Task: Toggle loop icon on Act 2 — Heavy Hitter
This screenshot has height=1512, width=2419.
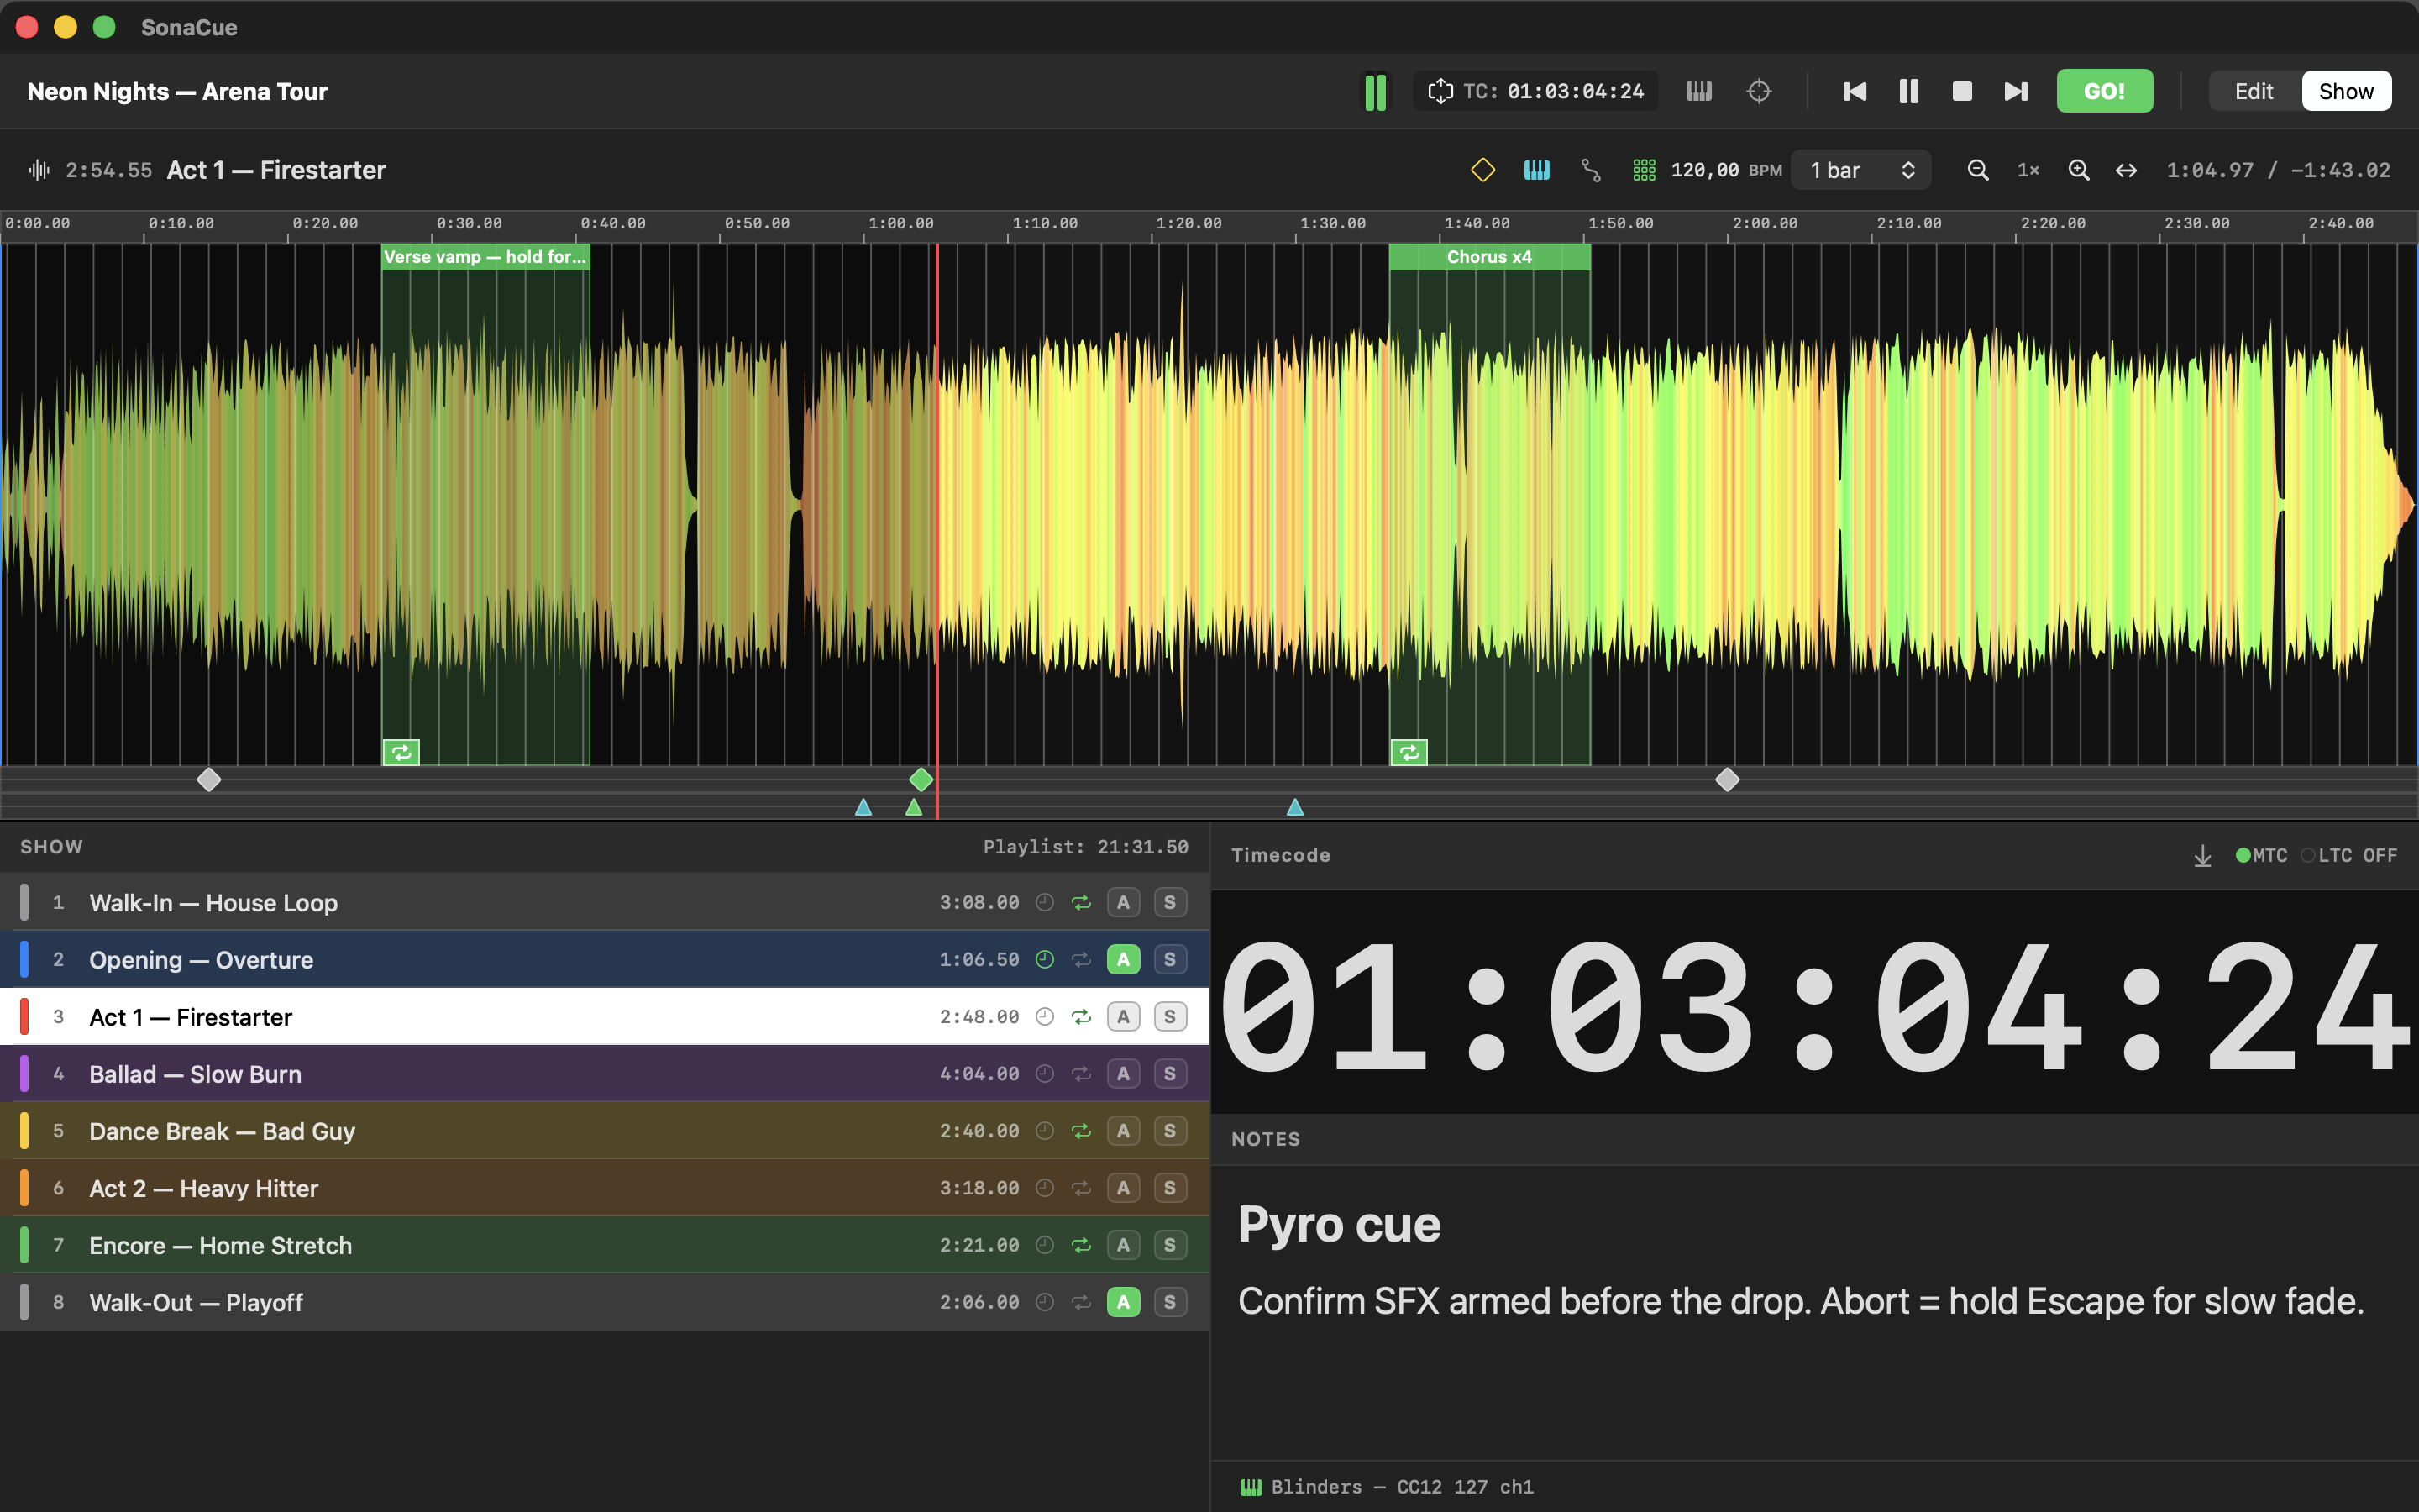Action: 1082,1187
